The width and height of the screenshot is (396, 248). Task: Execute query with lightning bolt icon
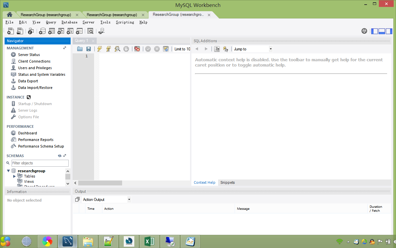click(100, 49)
